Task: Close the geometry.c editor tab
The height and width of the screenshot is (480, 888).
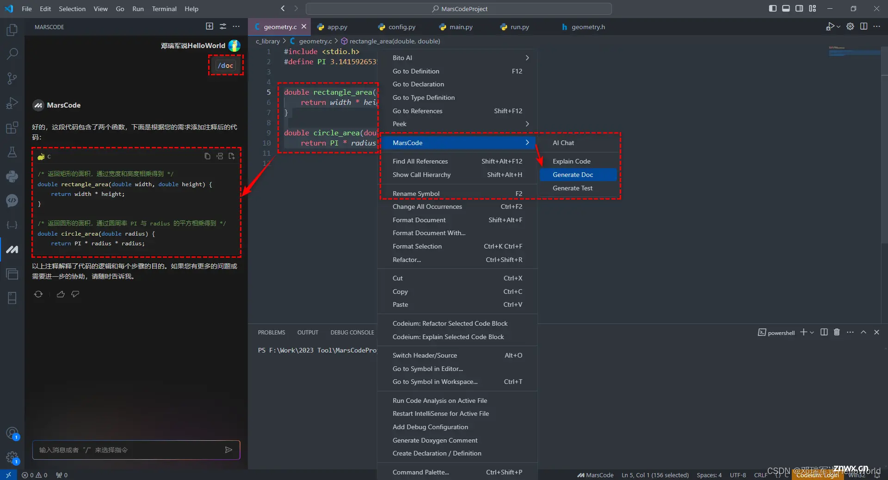Action: pos(304,27)
